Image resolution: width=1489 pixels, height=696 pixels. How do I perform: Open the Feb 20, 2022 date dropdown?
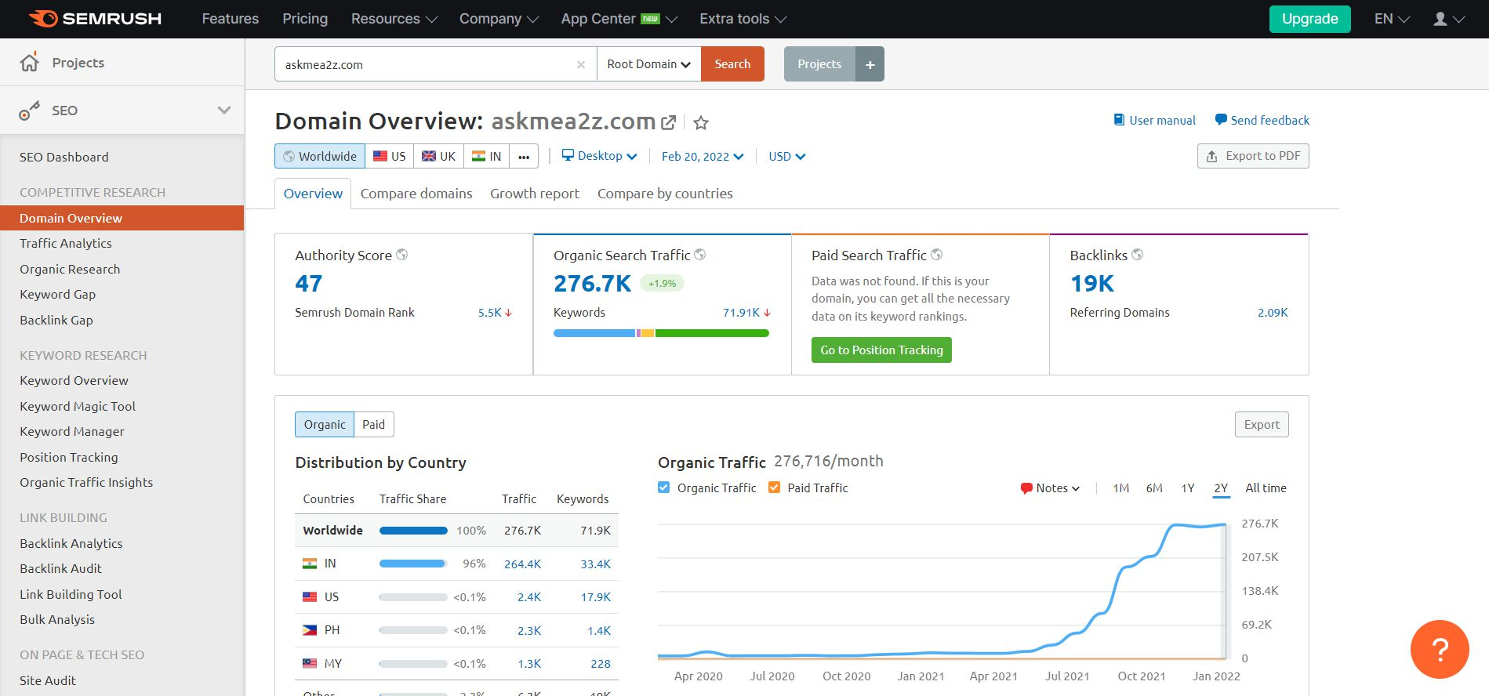point(703,156)
